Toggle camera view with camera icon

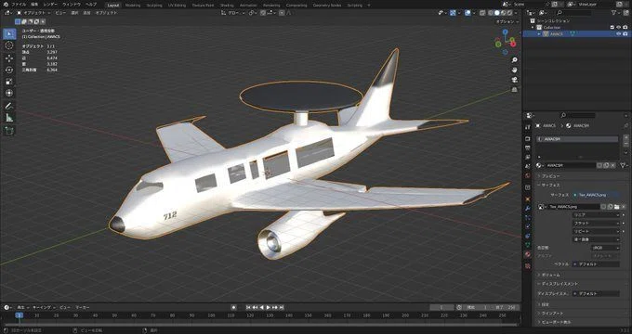click(514, 80)
